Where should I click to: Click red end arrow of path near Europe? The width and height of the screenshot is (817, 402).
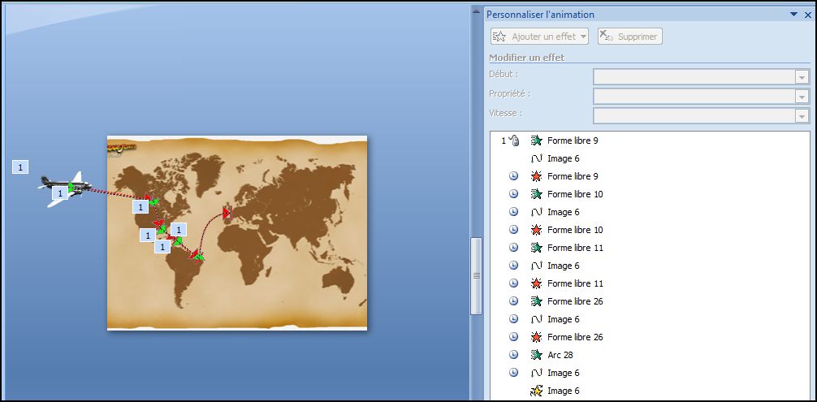226,213
